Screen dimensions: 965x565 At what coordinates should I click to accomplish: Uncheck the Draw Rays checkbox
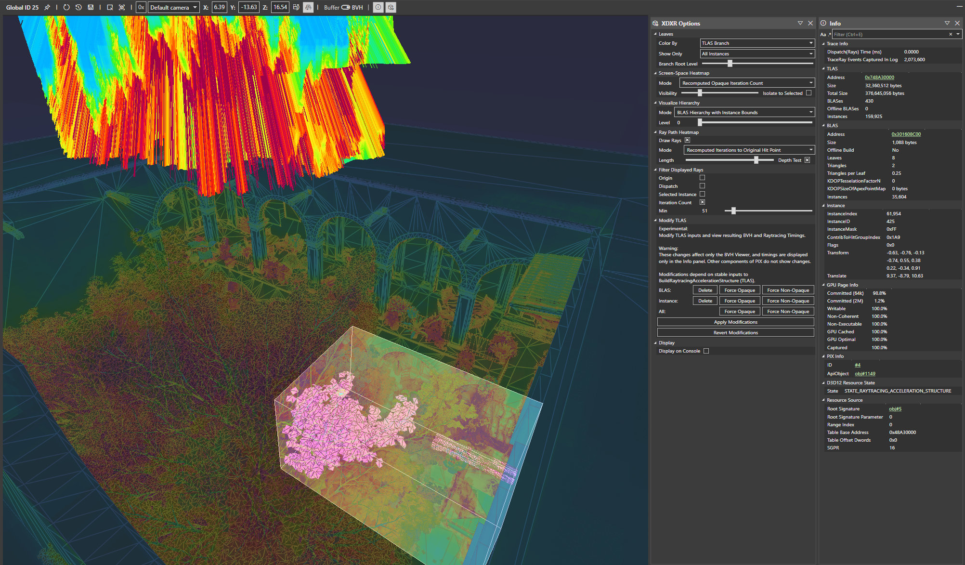(x=687, y=140)
